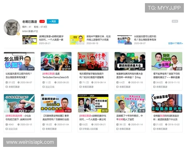
Task: Open the 小仙女 thumbnail 01:31:48
Action: point(19,103)
